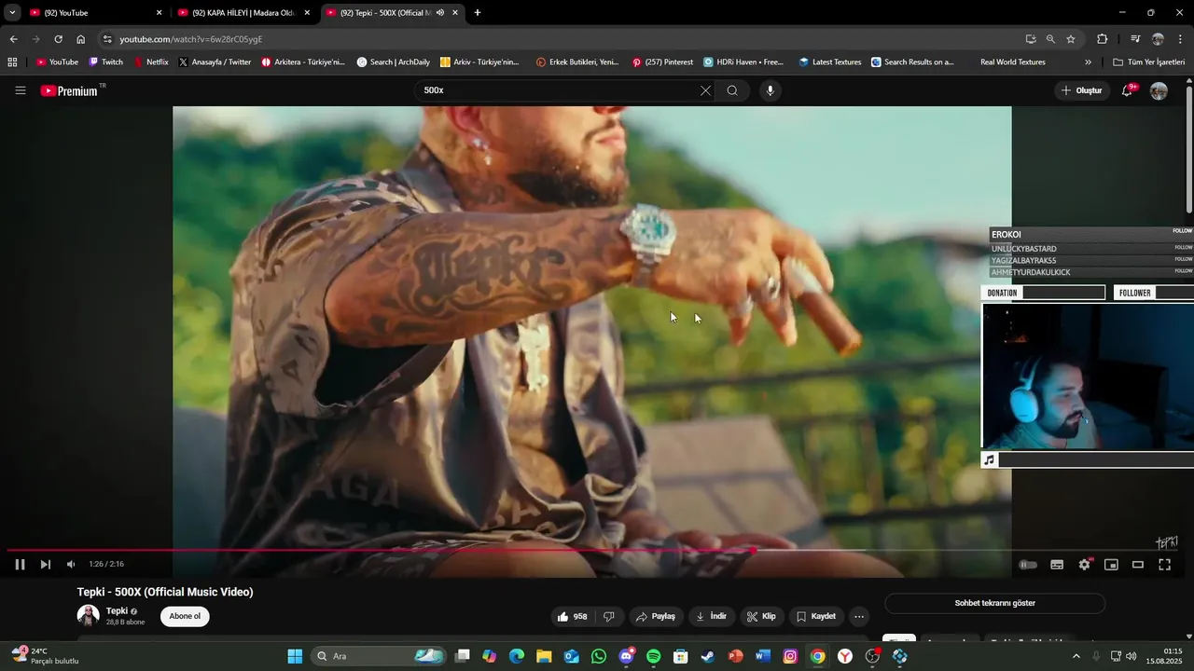Open the Tepki channel avatar
The height and width of the screenshot is (671, 1194).
[88, 616]
